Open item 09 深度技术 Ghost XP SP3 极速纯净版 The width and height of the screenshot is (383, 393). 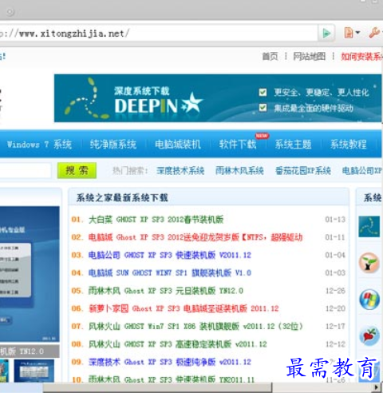click(170, 362)
